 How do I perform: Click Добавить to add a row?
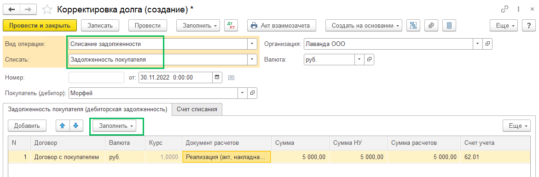coord(27,126)
